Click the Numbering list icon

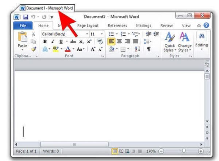click(x=123, y=34)
